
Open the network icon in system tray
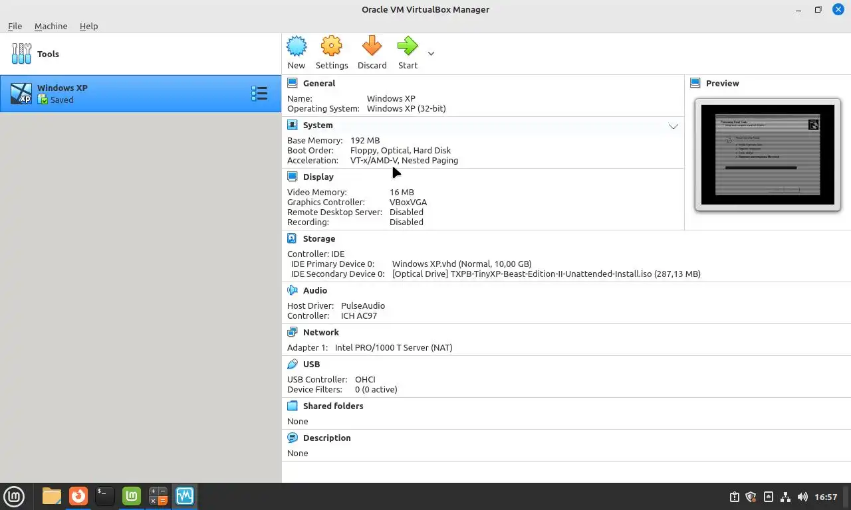tap(785, 497)
